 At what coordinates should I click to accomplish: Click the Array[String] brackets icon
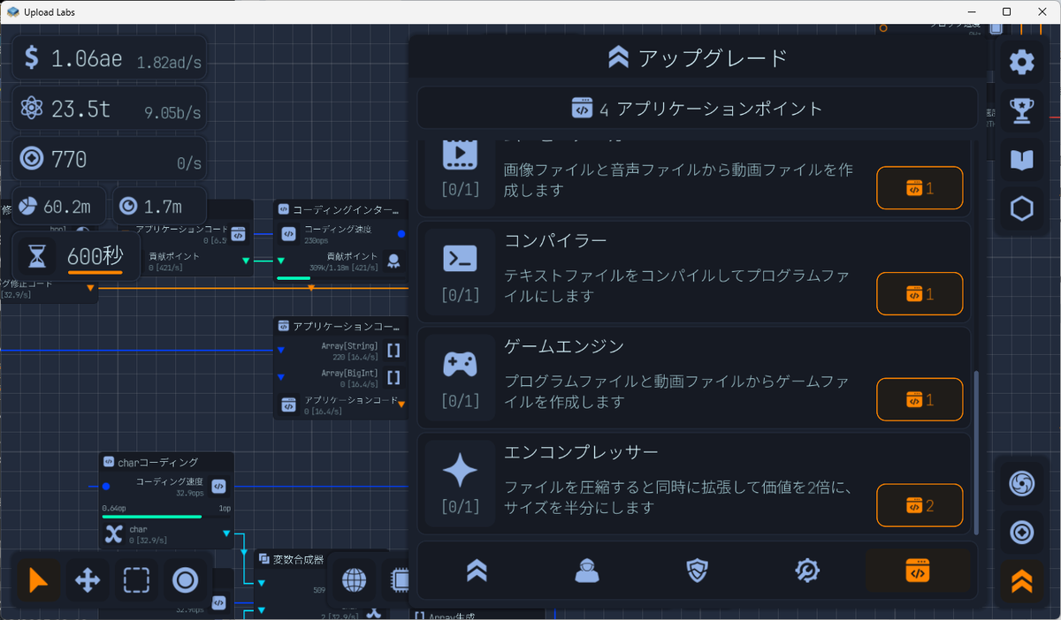(x=393, y=350)
